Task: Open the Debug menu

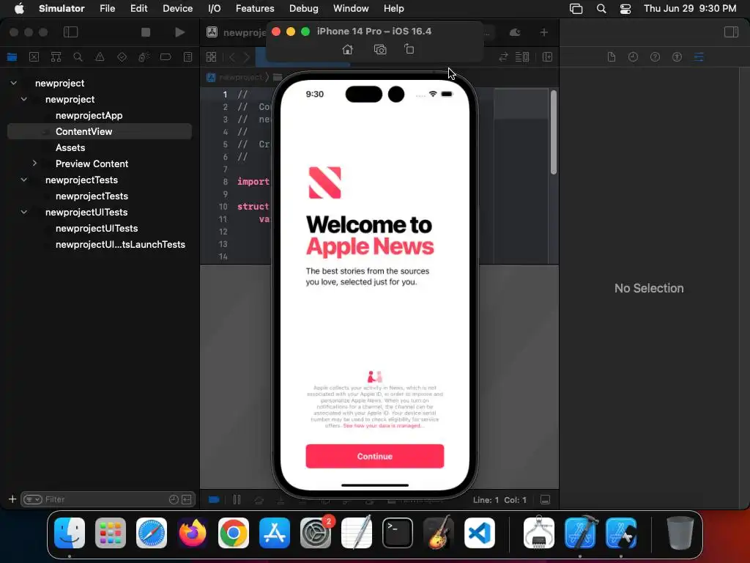Action: [304, 8]
